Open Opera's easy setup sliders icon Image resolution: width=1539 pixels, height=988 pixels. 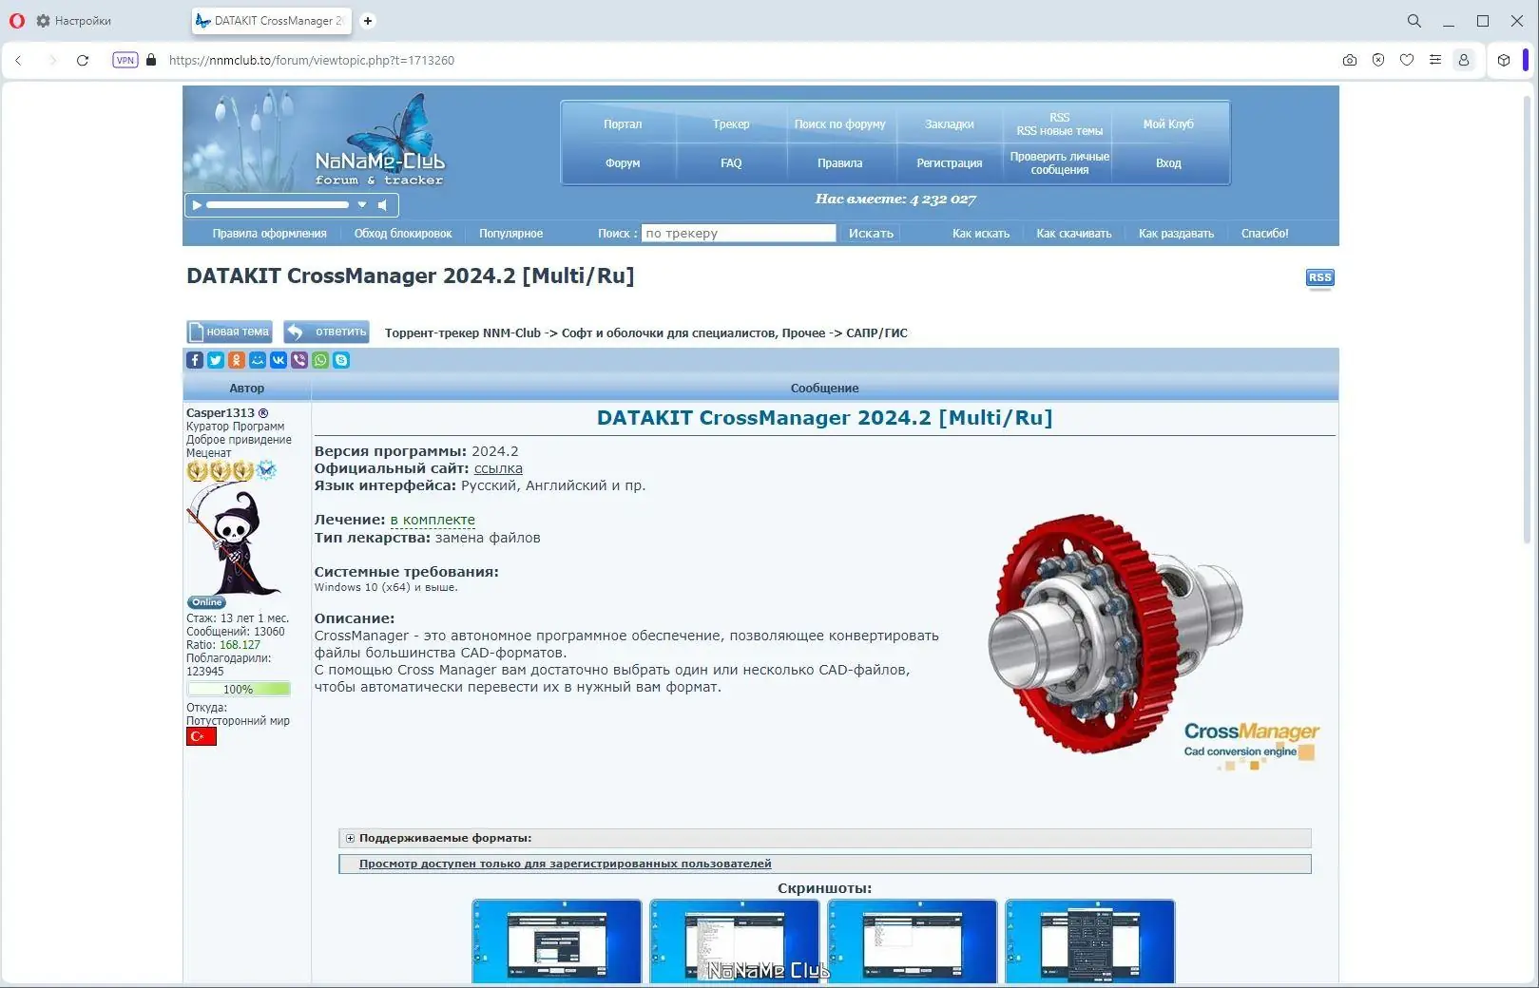pyautogui.click(x=1435, y=60)
